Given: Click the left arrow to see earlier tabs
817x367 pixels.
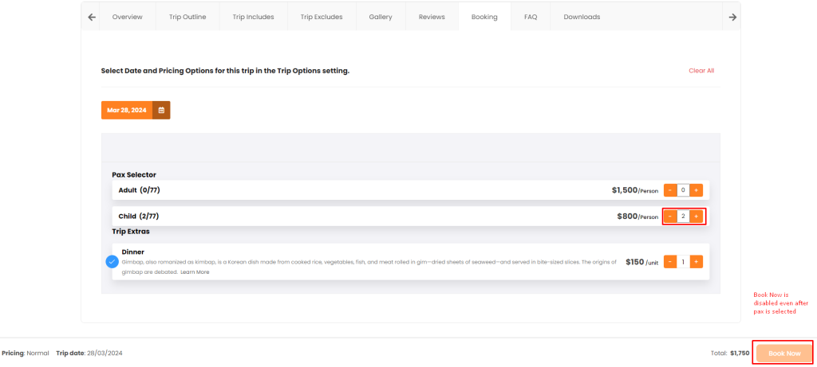Looking at the screenshot, I should click(92, 17).
